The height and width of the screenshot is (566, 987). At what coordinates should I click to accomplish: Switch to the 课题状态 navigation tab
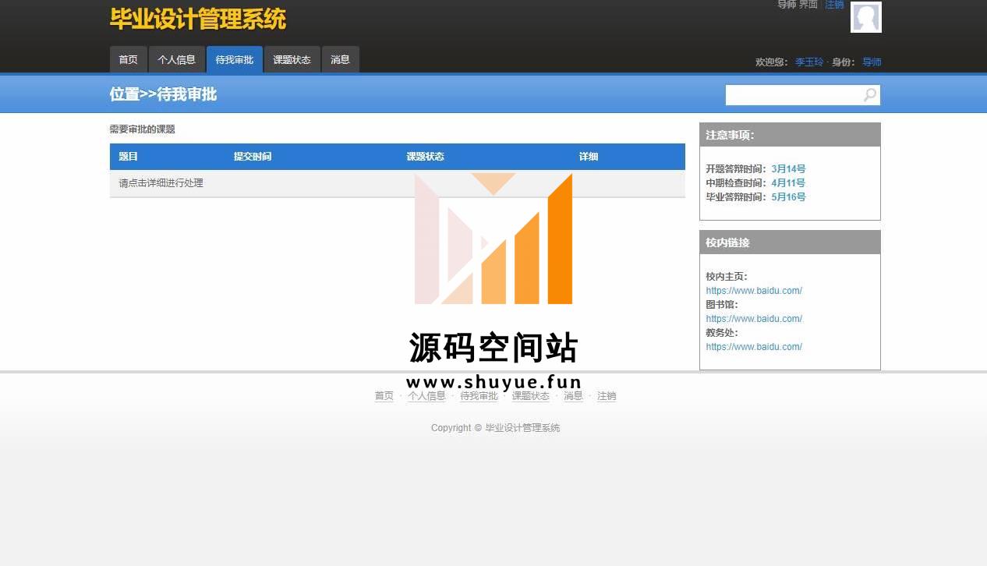tap(292, 59)
